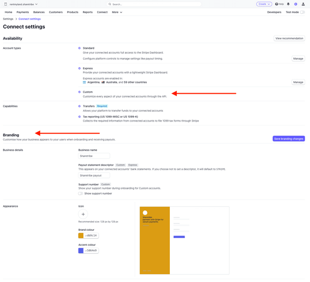
Task: Click search magnifier icon
Action: tap(110, 4)
